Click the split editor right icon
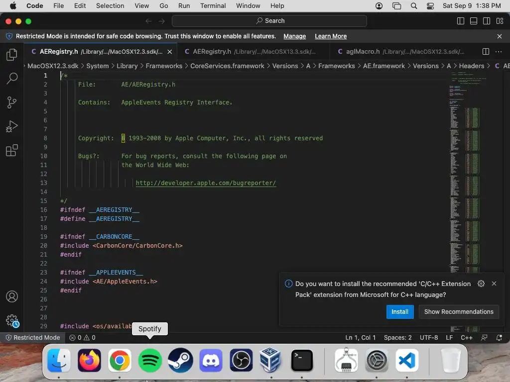The image size is (510, 382). [486, 52]
